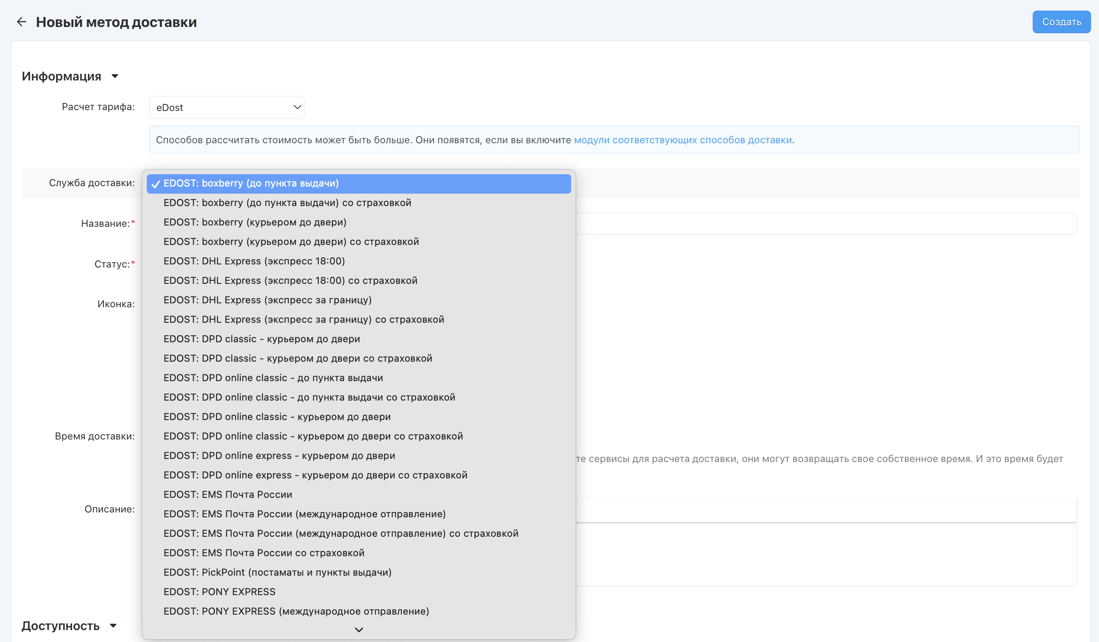Choose PickPoint (постаматы и пункты выдачи)
Screen dimensions: 1099x642
pyautogui.click(x=277, y=573)
